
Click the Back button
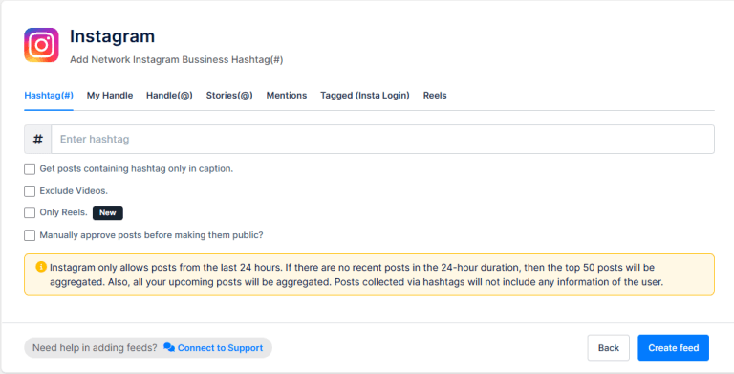pyautogui.click(x=609, y=348)
